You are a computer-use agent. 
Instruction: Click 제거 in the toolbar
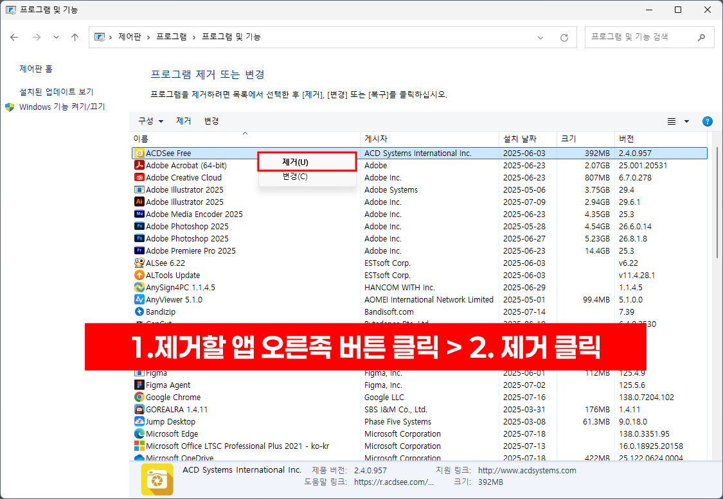coord(184,121)
